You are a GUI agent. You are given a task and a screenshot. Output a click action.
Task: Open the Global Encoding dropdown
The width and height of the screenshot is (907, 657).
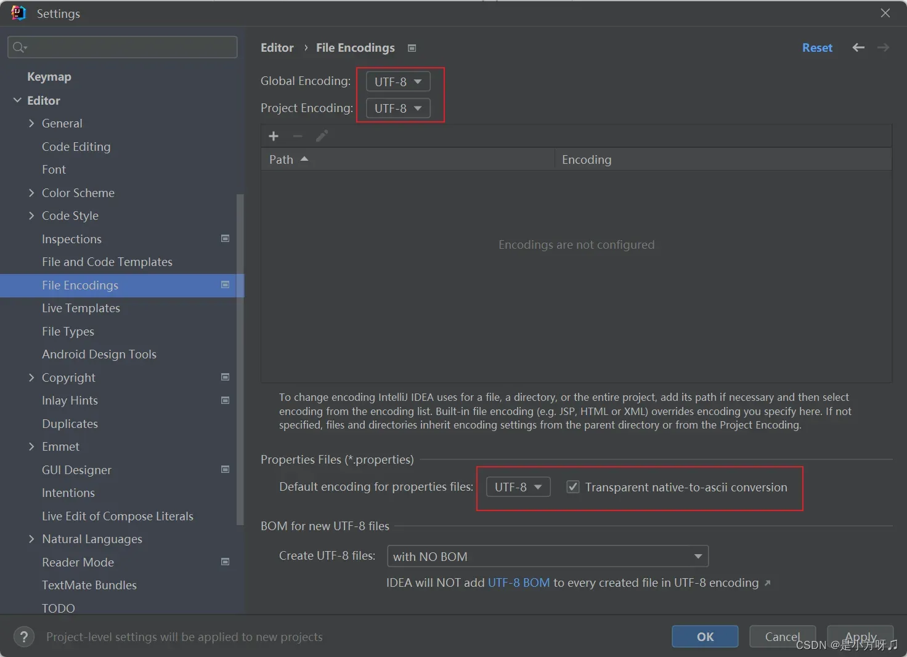coord(398,81)
